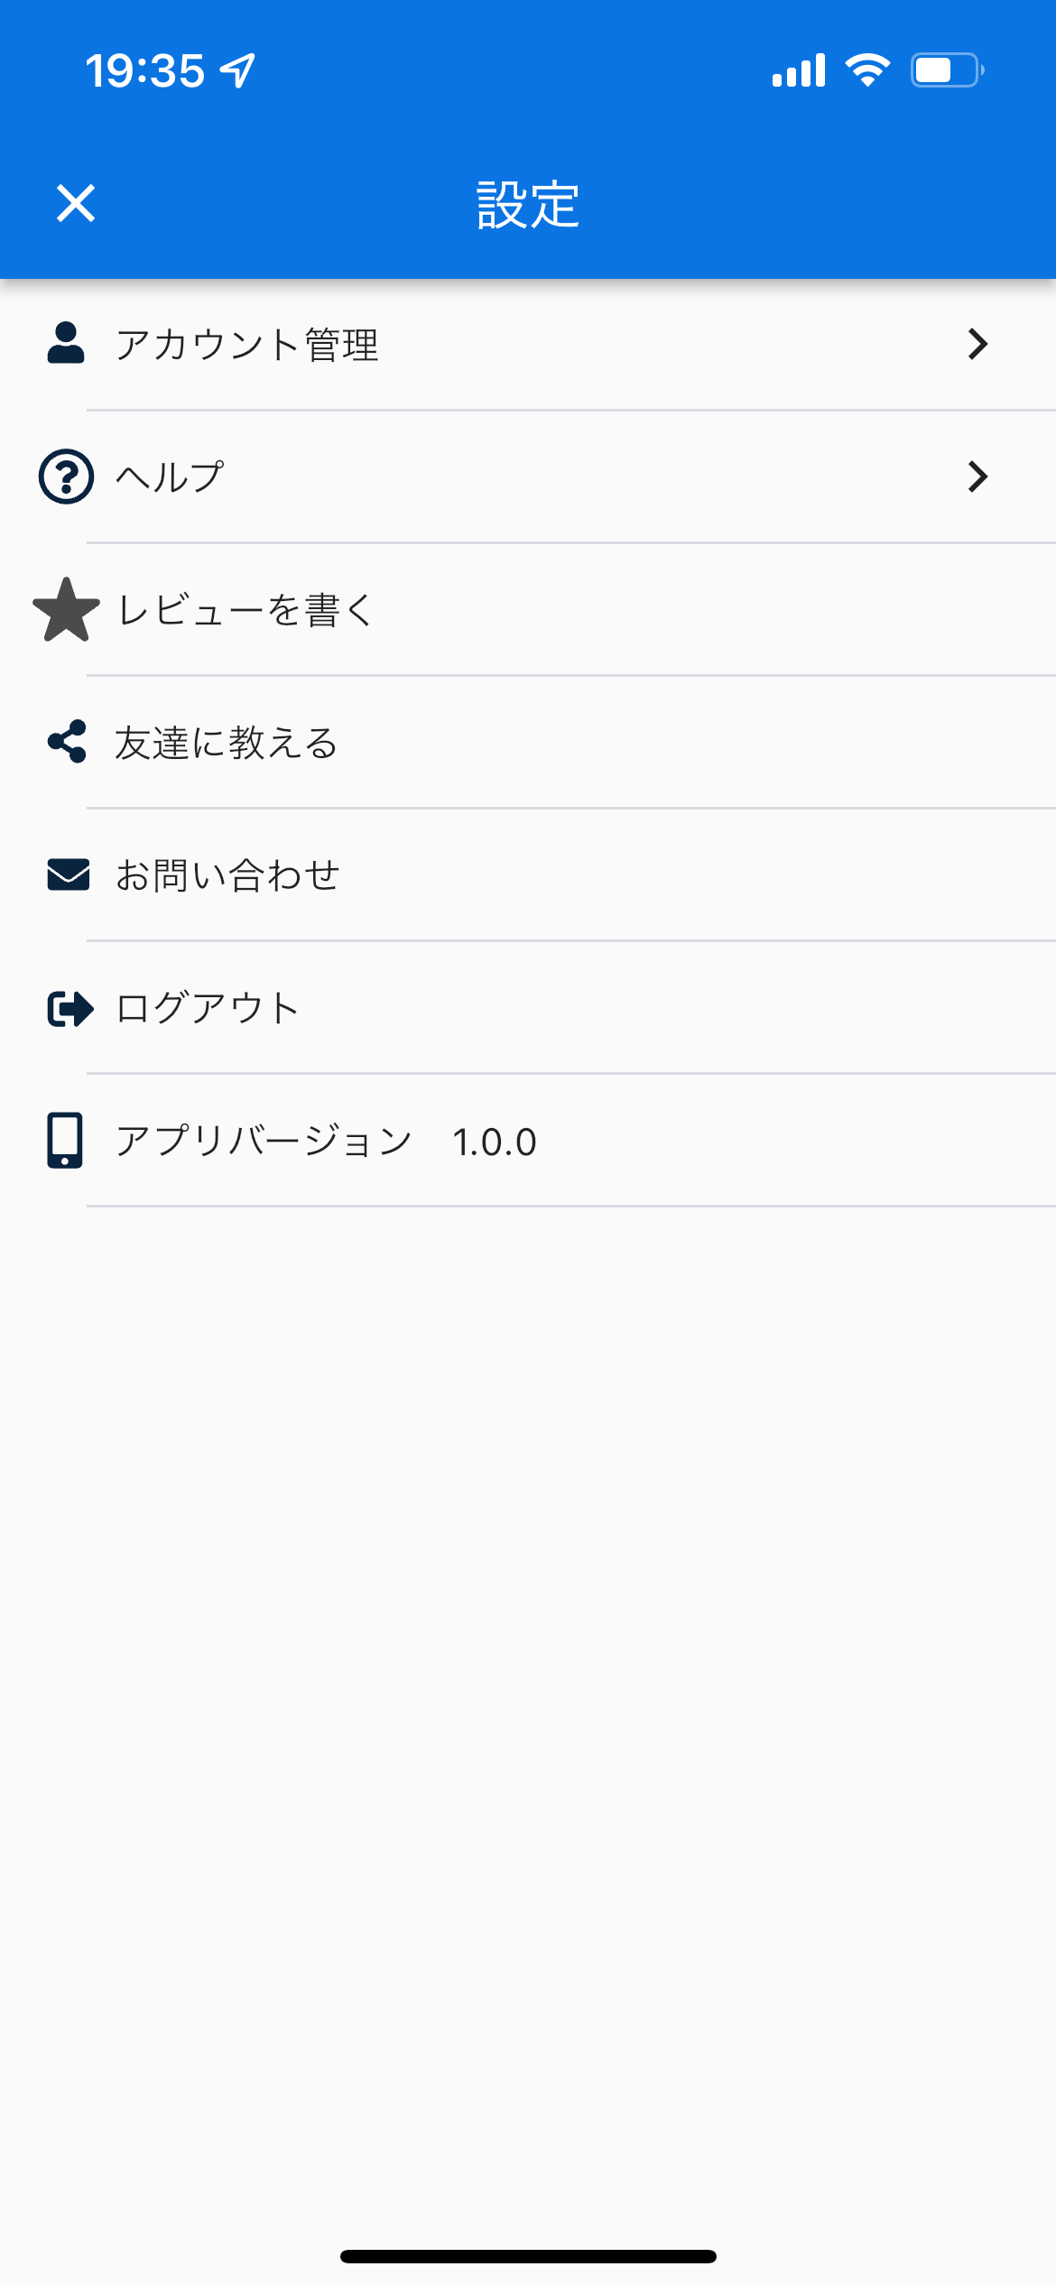The width and height of the screenshot is (1056, 2285).
Task: Tap the 設定 header title
Action: coord(528,205)
